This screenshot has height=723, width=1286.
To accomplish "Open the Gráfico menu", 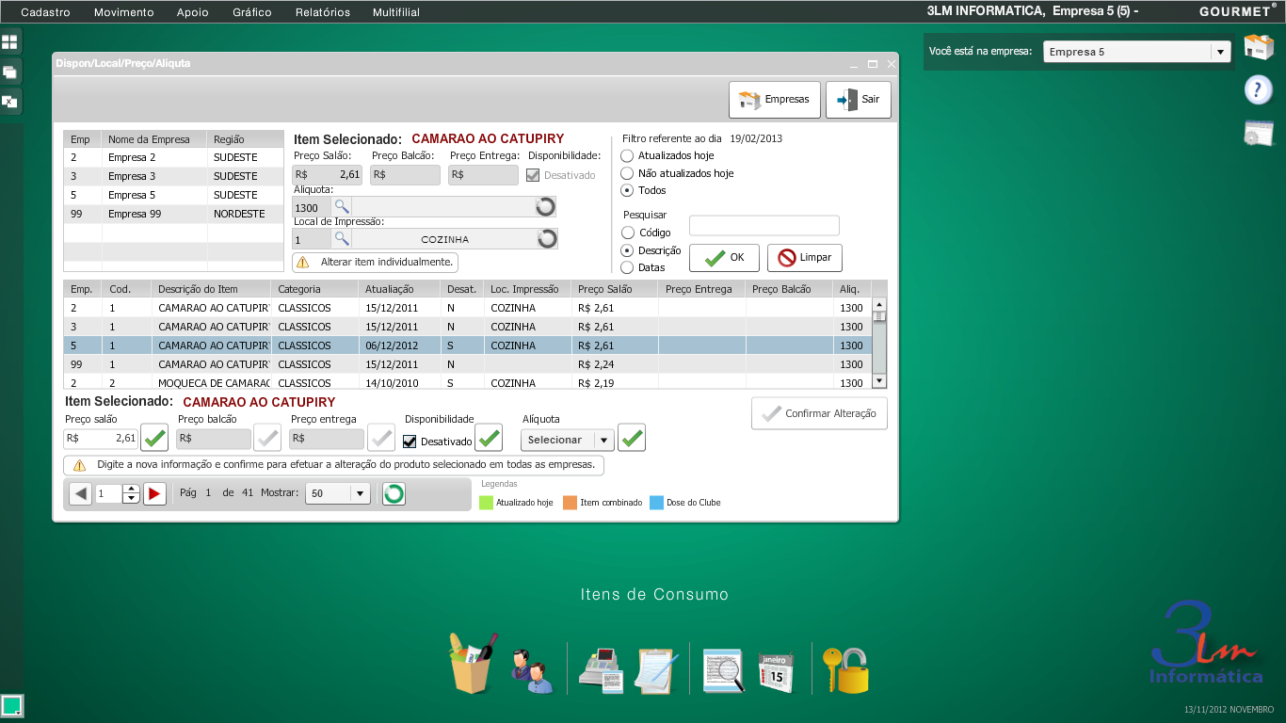I will 251,12.
